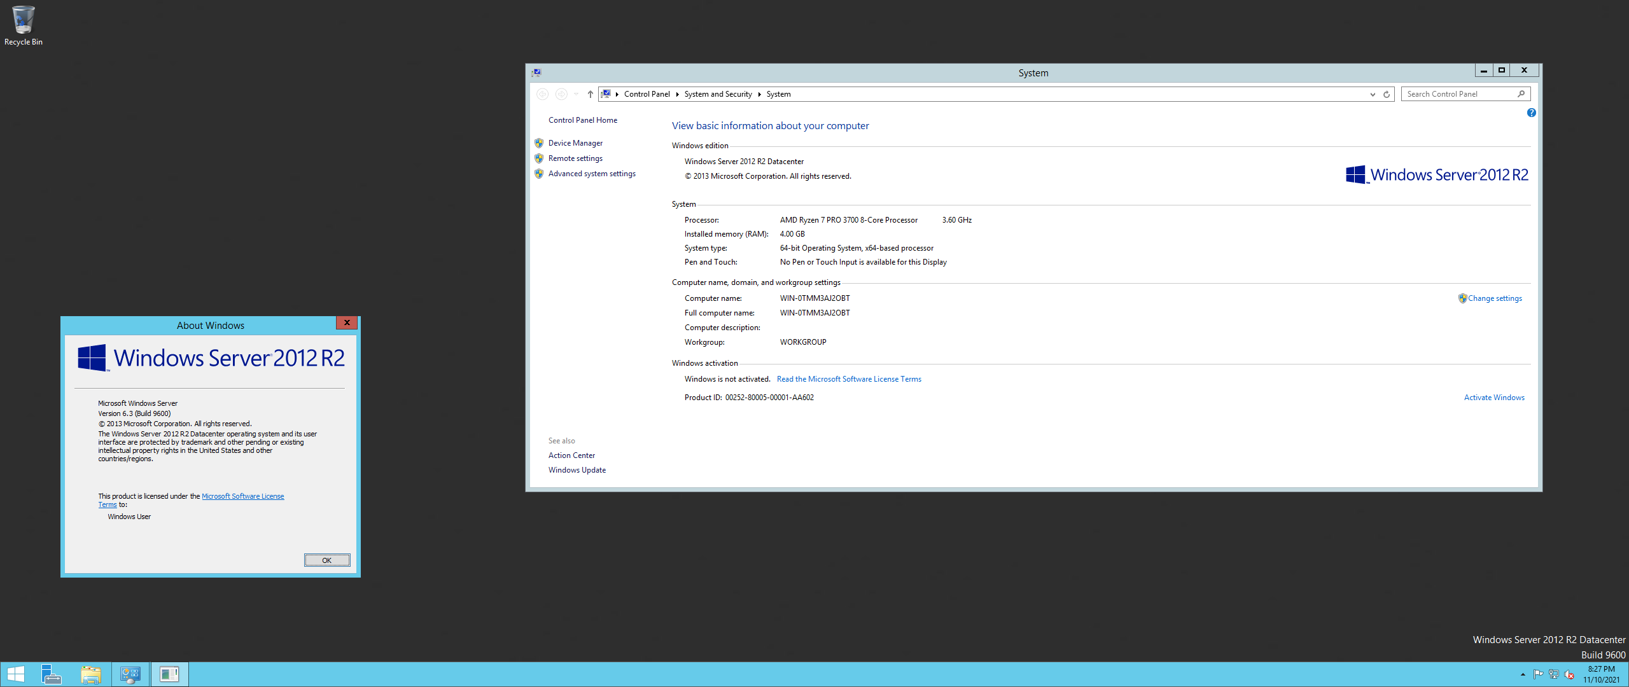The height and width of the screenshot is (687, 1629).
Task: Click Activate Windows link
Action: (1494, 398)
